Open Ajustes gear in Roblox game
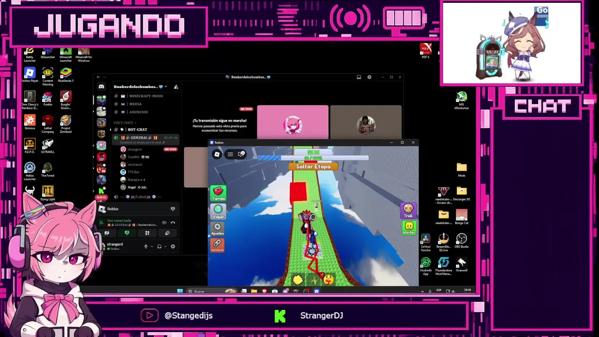This screenshot has height=337, width=599. tap(217, 228)
